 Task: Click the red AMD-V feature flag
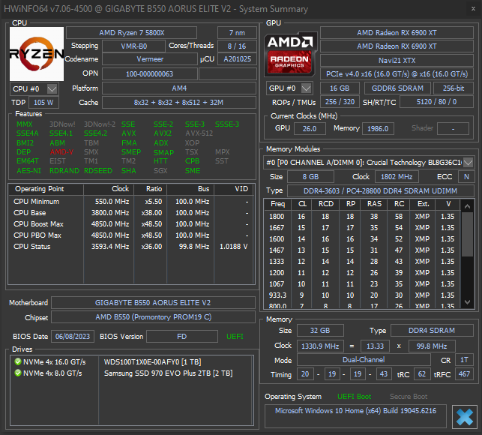point(61,152)
